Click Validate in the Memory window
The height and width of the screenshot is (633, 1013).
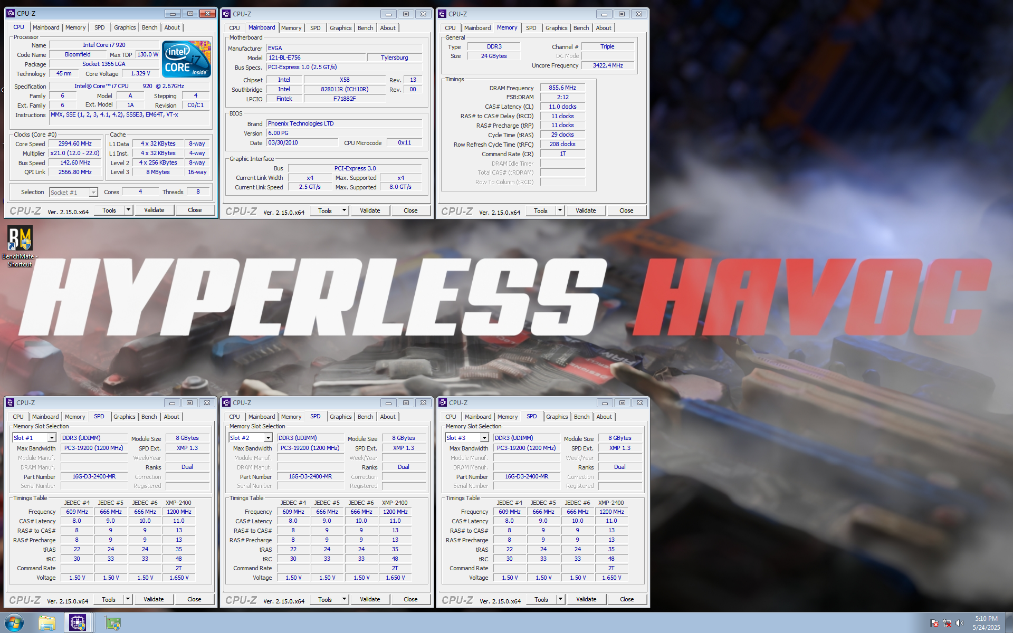(586, 210)
